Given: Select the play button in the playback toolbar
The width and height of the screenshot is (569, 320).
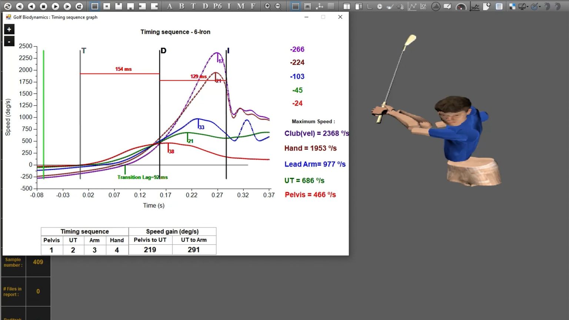Looking at the screenshot, I should (x=55, y=6).
